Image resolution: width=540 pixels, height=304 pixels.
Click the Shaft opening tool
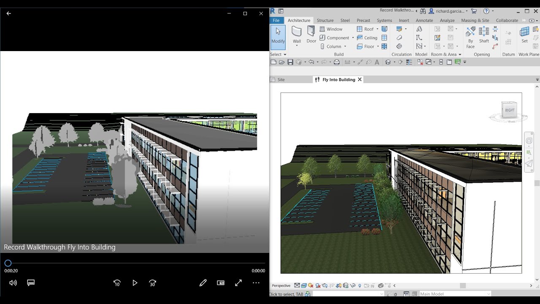[x=484, y=35]
